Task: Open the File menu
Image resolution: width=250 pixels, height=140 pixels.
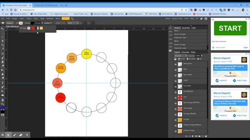Action: pos(3,19)
